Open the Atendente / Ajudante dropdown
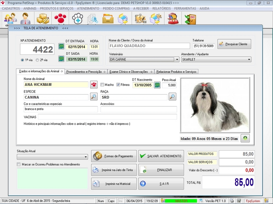The height and width of the screenshot is (204, 273). (249, 59)
